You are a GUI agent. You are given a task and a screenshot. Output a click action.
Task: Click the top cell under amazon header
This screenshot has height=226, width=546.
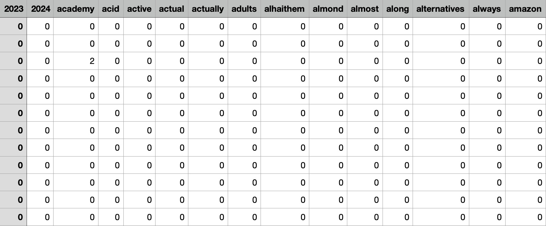click(x=526, y=27)
